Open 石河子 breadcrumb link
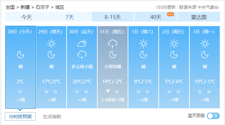Image resolution: width=225 pixels, height=125 pixels. click(42, 7)
